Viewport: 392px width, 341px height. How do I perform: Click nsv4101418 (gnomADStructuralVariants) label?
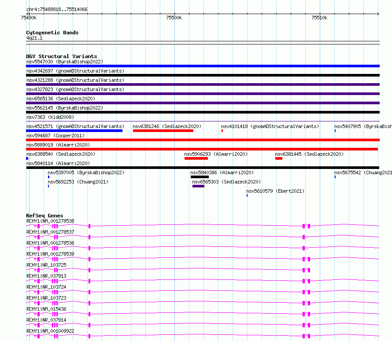coord(270,126)
